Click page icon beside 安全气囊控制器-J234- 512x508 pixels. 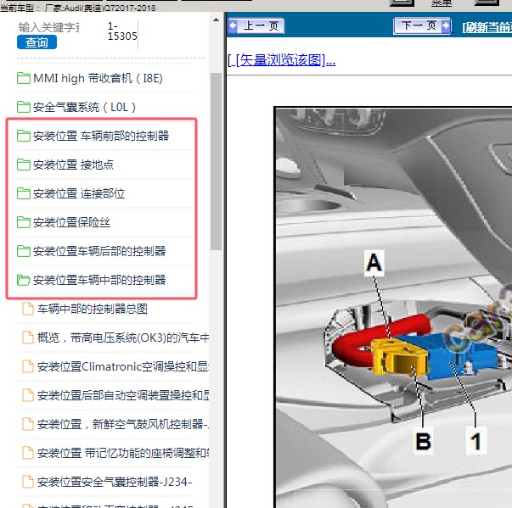(28, 482)
